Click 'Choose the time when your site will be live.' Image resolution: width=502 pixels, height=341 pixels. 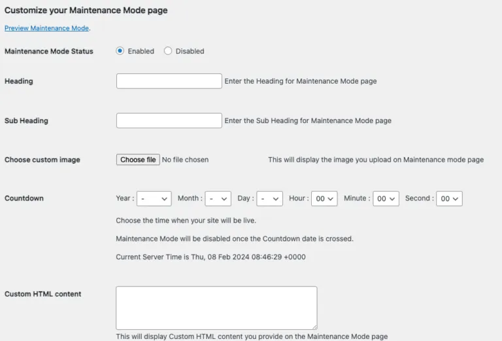pos(186,221)
